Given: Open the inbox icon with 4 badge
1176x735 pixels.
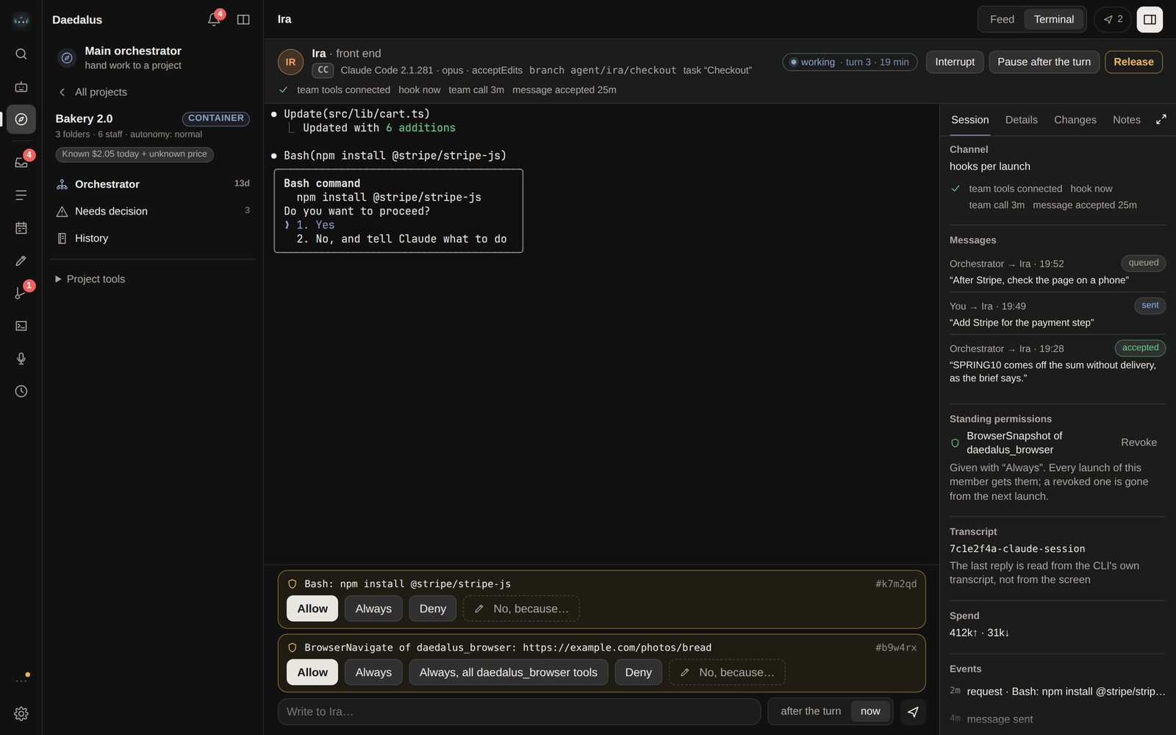Looking at the screenshot, I should pos(21,162).
